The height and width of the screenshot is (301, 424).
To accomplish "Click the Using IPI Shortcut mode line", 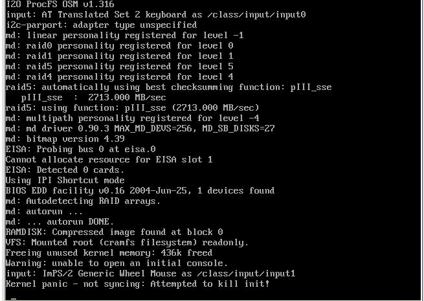I will point(65,181).
